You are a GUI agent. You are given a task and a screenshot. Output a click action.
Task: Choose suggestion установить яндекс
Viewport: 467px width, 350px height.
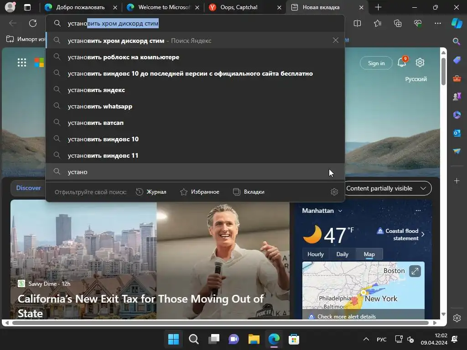195,90
